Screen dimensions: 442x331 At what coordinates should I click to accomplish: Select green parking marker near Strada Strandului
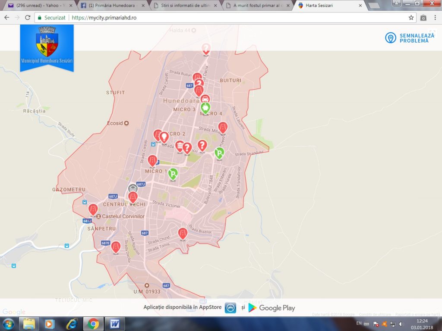(220, 153)
